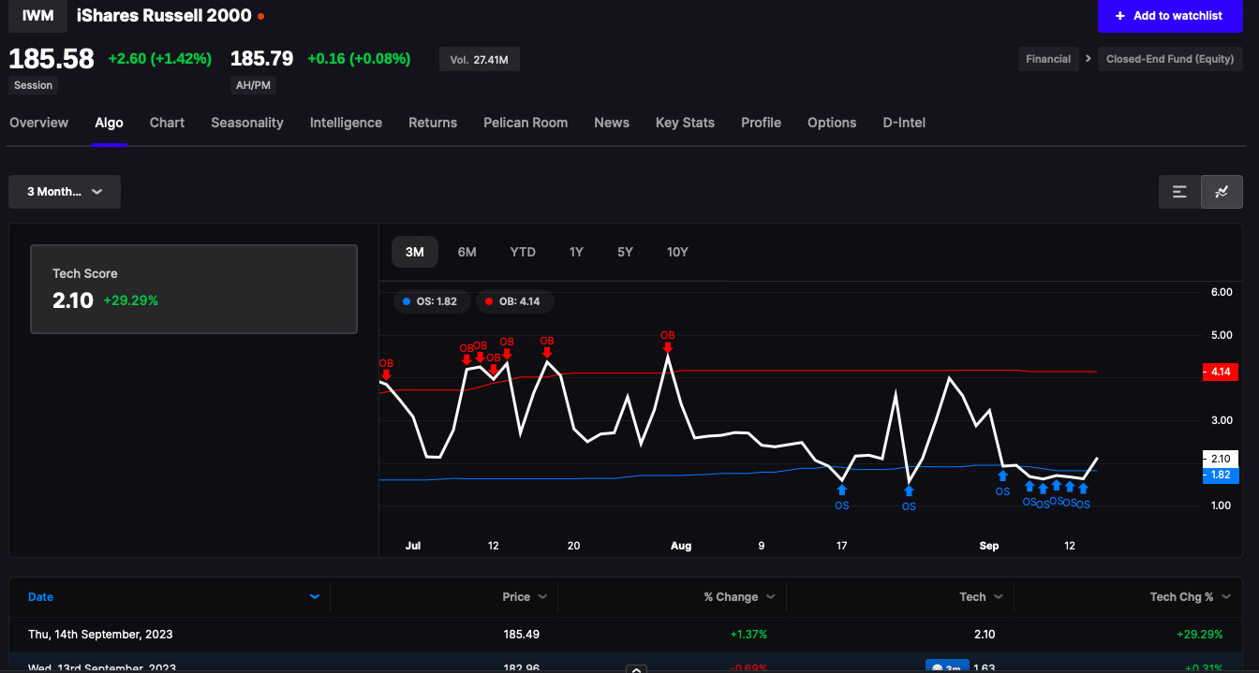Click the 185.49 price cell

(522, 635)
